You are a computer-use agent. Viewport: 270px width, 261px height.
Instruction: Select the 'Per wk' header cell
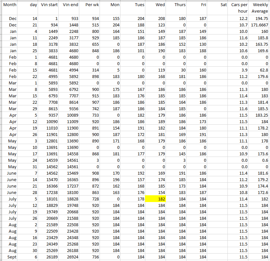[91, 5]
